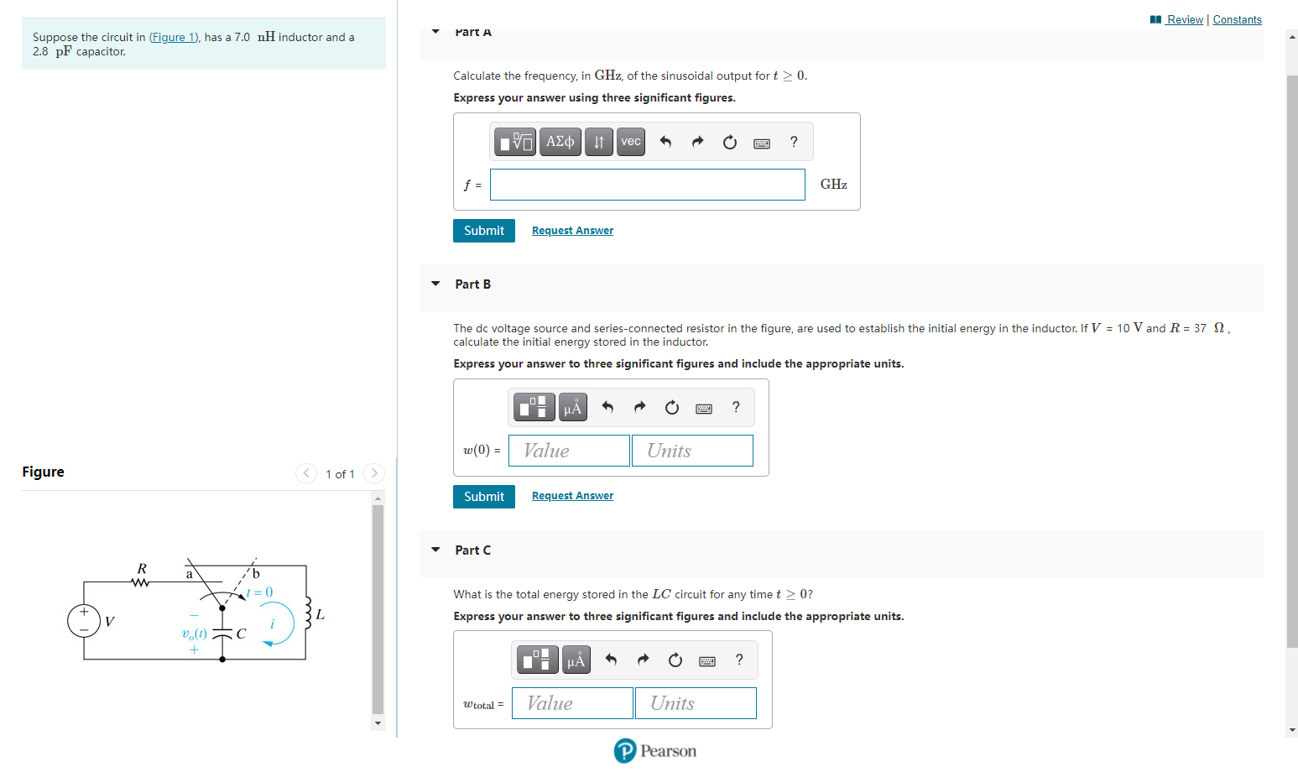
Task: Open the math template palette in Part A
Action: coord(514,142)
